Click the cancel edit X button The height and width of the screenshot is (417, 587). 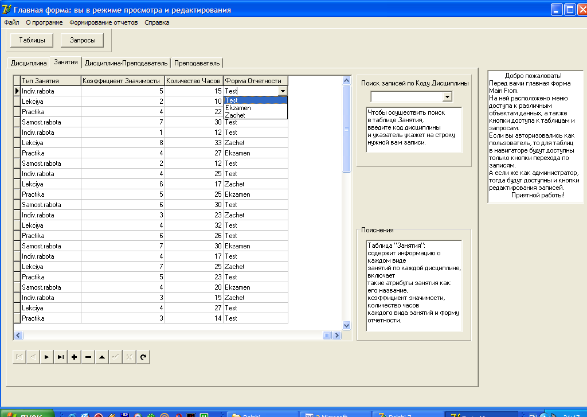coord(129,357)
